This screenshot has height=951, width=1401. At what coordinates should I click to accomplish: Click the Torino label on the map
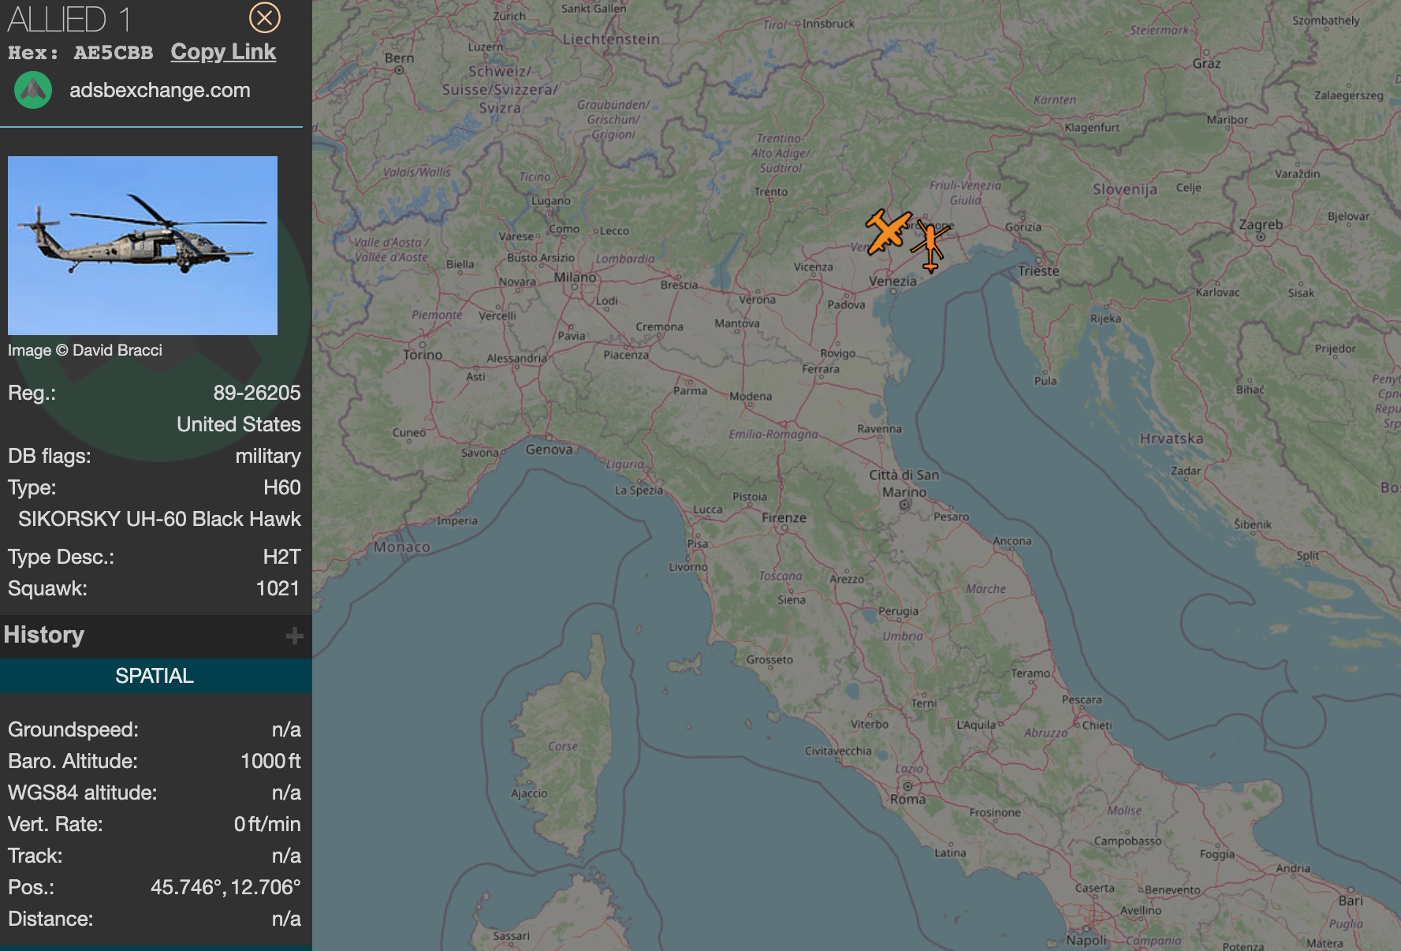point(423,355)
